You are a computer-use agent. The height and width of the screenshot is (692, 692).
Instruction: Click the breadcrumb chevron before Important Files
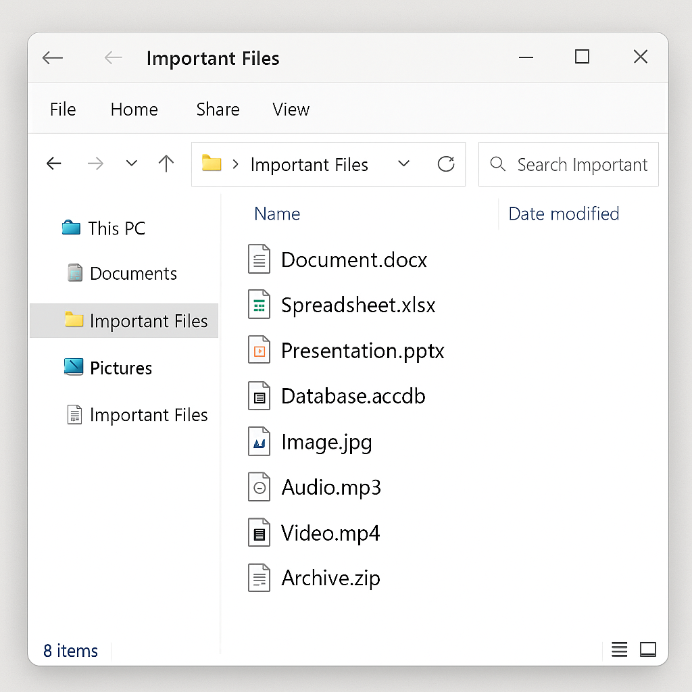tap(236, 164)
